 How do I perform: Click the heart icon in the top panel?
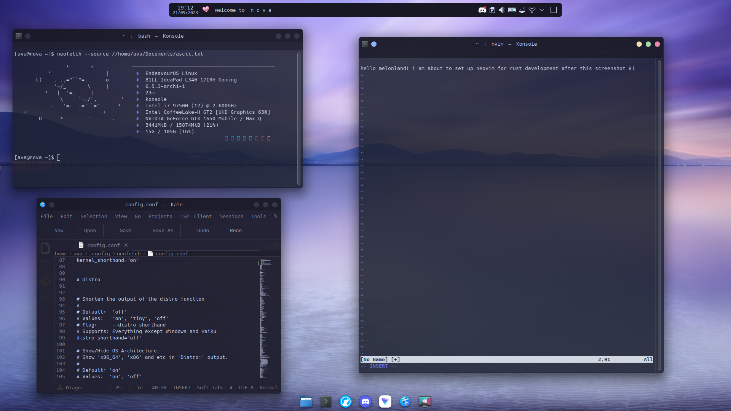[206, 9]
